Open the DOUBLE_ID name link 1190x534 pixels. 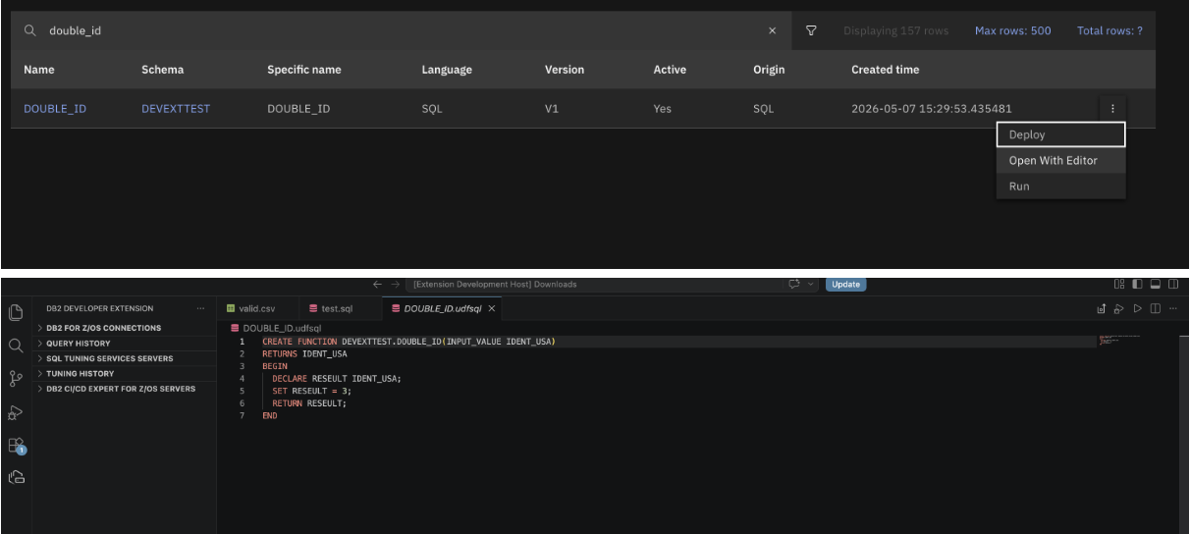(54, 109)
